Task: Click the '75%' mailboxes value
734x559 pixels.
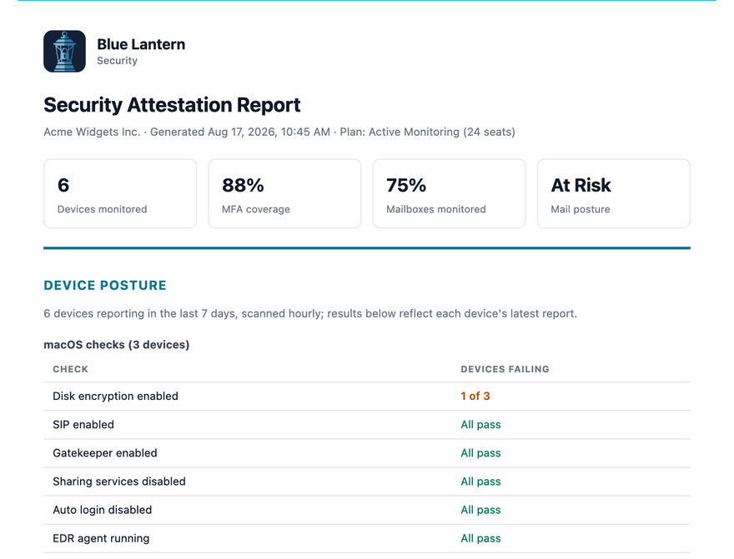Action: (x=406, y=186)
